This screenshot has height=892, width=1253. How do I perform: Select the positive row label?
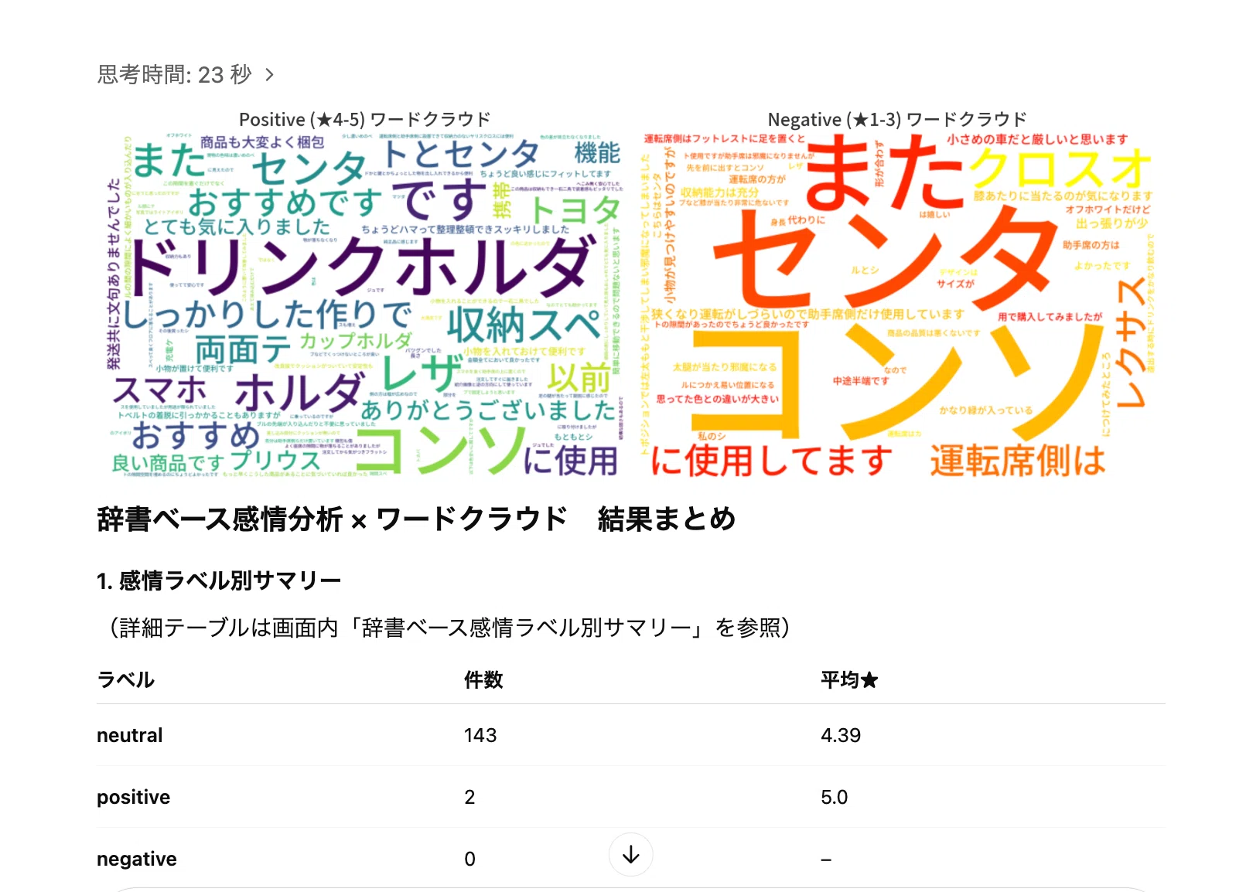point(133,797)
